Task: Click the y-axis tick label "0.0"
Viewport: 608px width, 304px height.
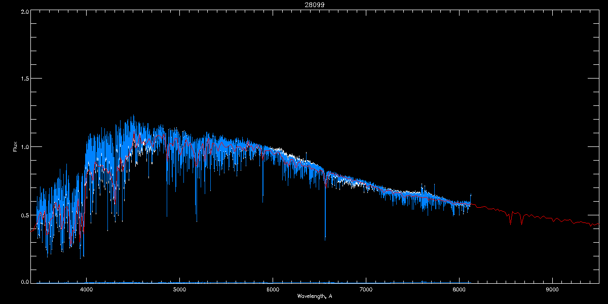Action: pos(24,281)
